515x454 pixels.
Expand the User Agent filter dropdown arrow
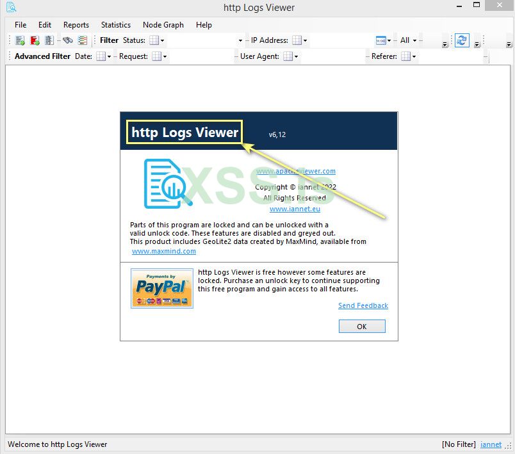pos(297,56)
